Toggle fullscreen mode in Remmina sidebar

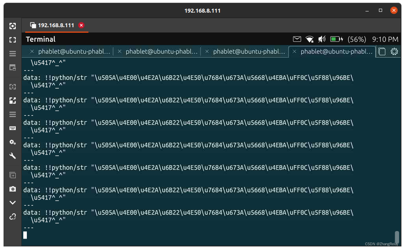(13, 40)
